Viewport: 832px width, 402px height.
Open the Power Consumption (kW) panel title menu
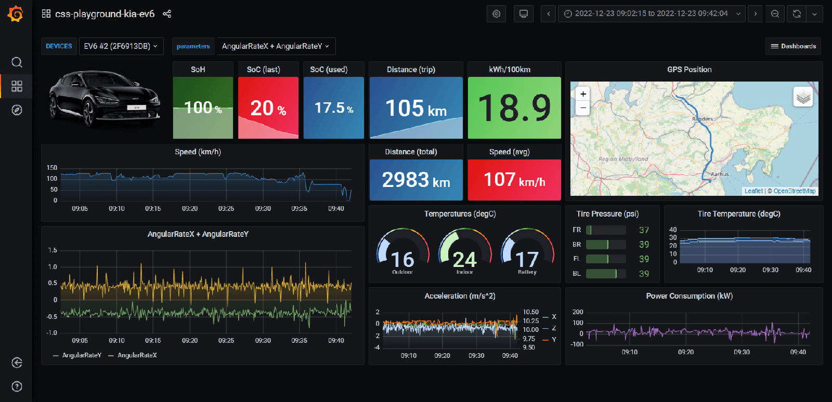690,296
